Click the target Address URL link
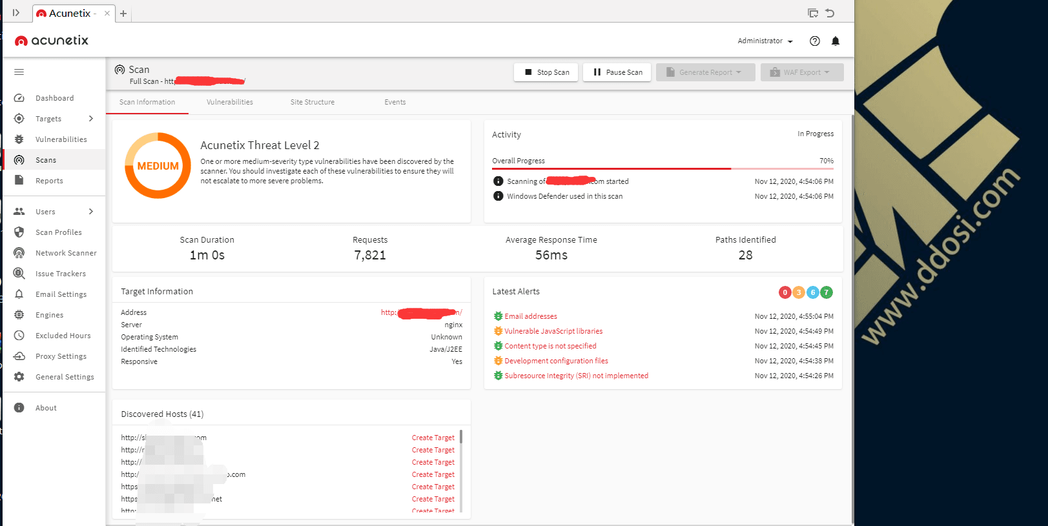Screen dimensions: 1048x526 (422, 312)
